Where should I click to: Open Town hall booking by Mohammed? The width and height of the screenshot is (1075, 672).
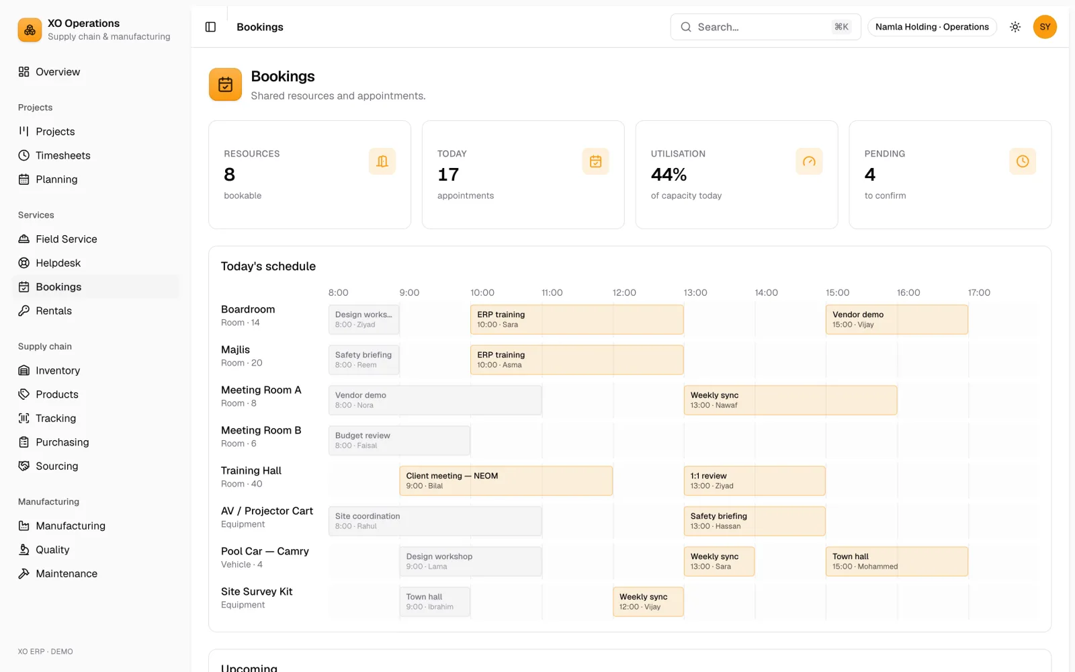click(897, 561)
